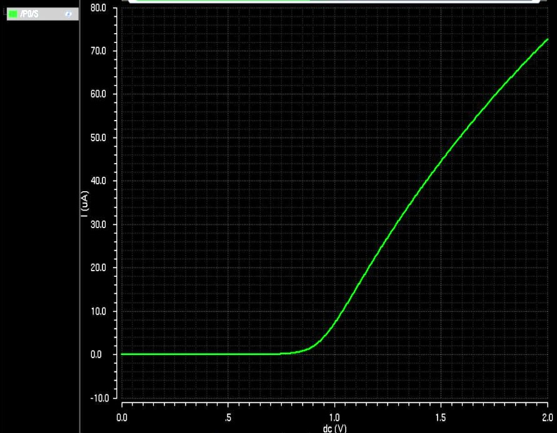Click the I (uA) y-axis label

click(84, 204)
